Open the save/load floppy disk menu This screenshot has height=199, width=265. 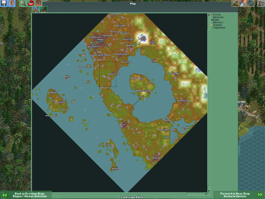click(4, 3)
